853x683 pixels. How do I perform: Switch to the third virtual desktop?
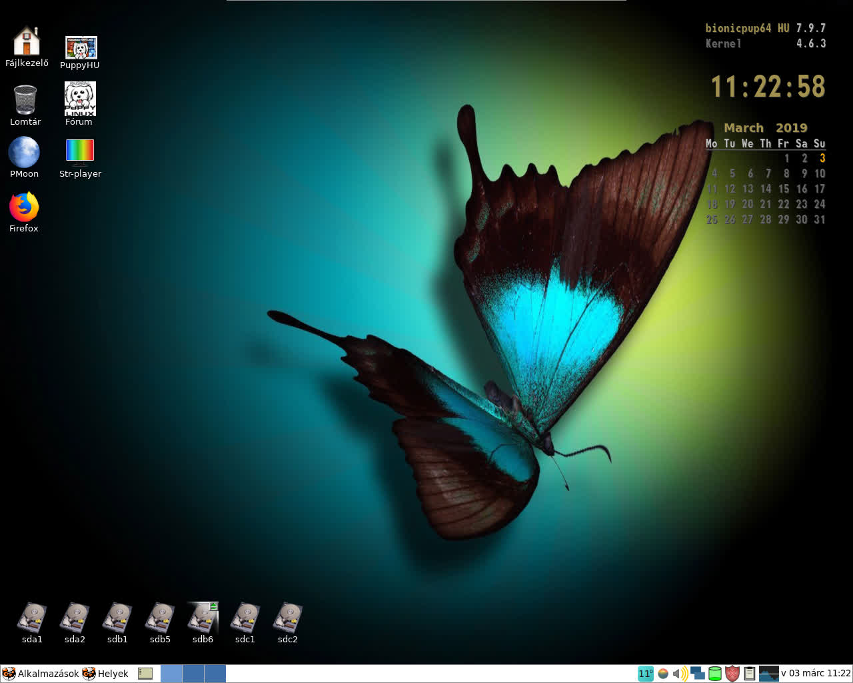click(x=215, y=674)
